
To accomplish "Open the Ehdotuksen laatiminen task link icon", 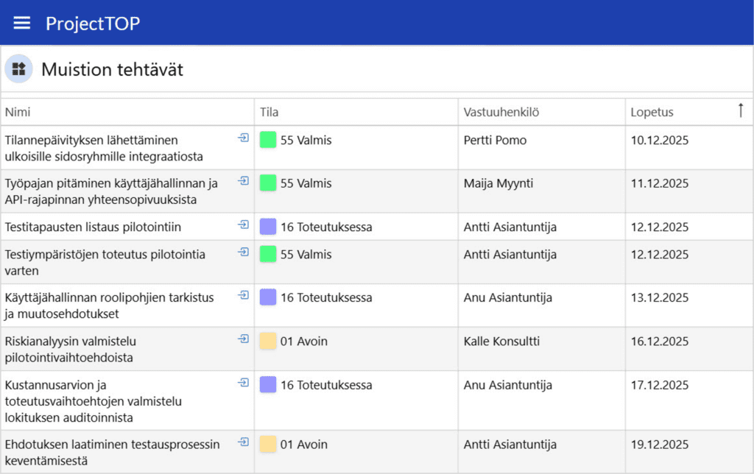I will tap(243, 442).
